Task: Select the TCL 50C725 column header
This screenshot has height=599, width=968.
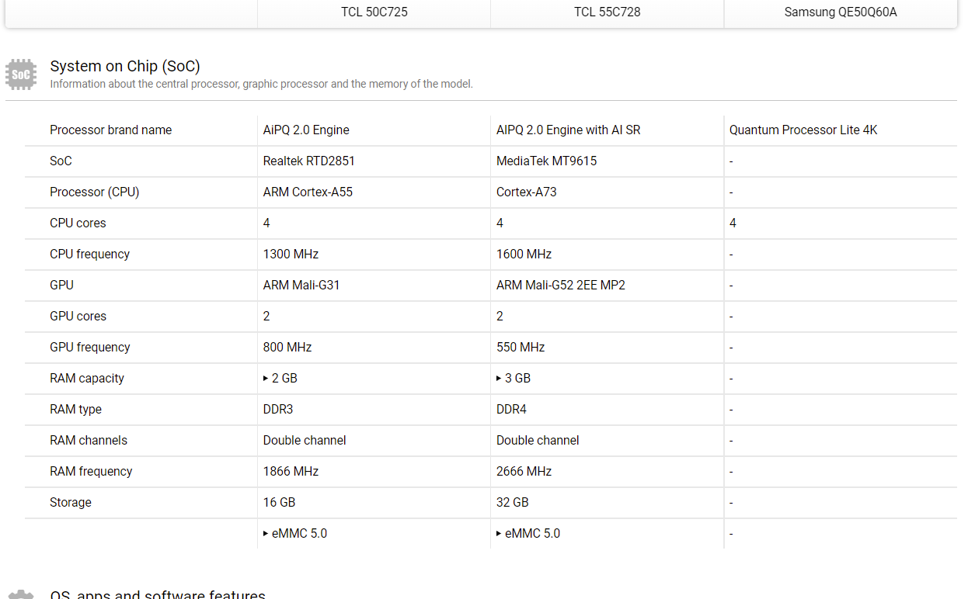Action: [374, 12]
